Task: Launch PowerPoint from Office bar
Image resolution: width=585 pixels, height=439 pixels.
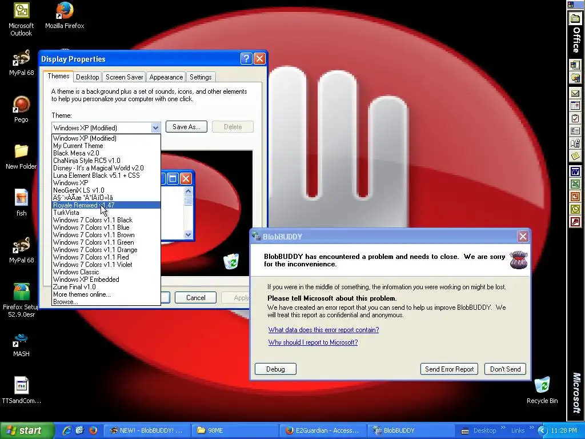Action: pyautogui.click(x=575, y=197)
